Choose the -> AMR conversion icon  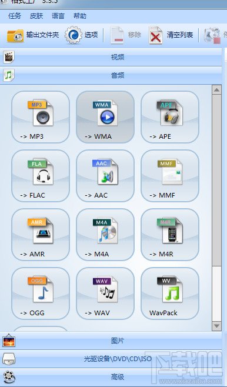click(41, 235)
